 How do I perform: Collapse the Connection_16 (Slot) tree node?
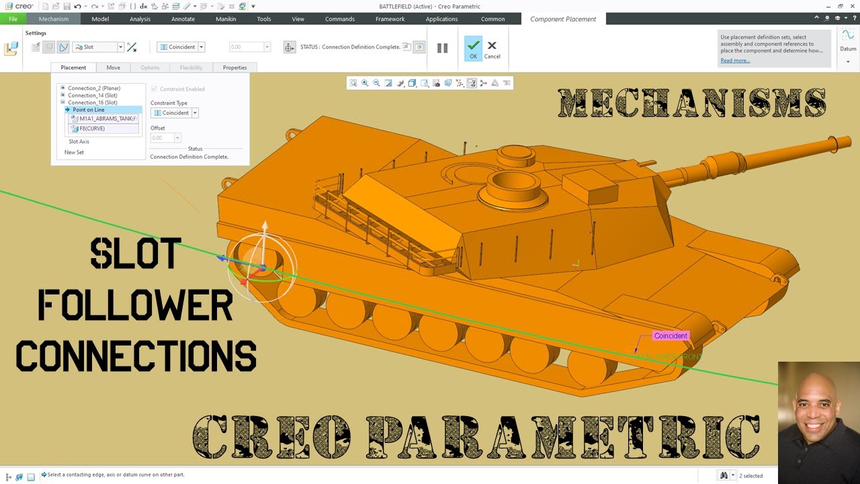tap(62, 103)
